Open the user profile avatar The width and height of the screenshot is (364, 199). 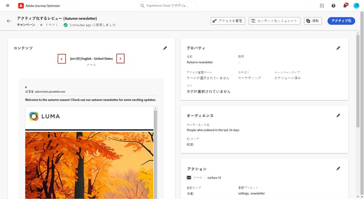(x=356, y=5)
